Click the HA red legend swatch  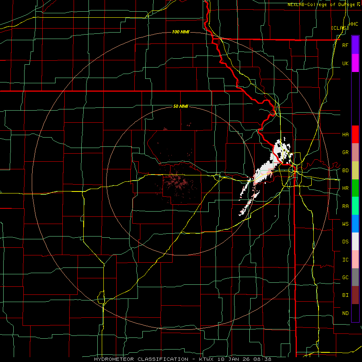[355, 134]
